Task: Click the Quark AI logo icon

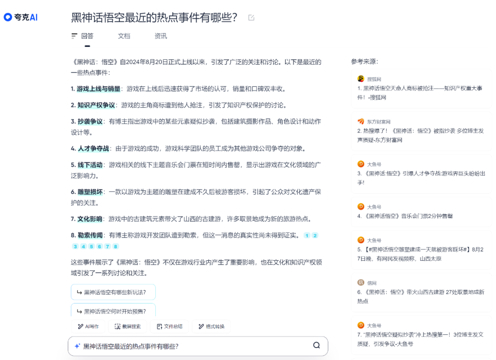Action: [x=8, y=17]
